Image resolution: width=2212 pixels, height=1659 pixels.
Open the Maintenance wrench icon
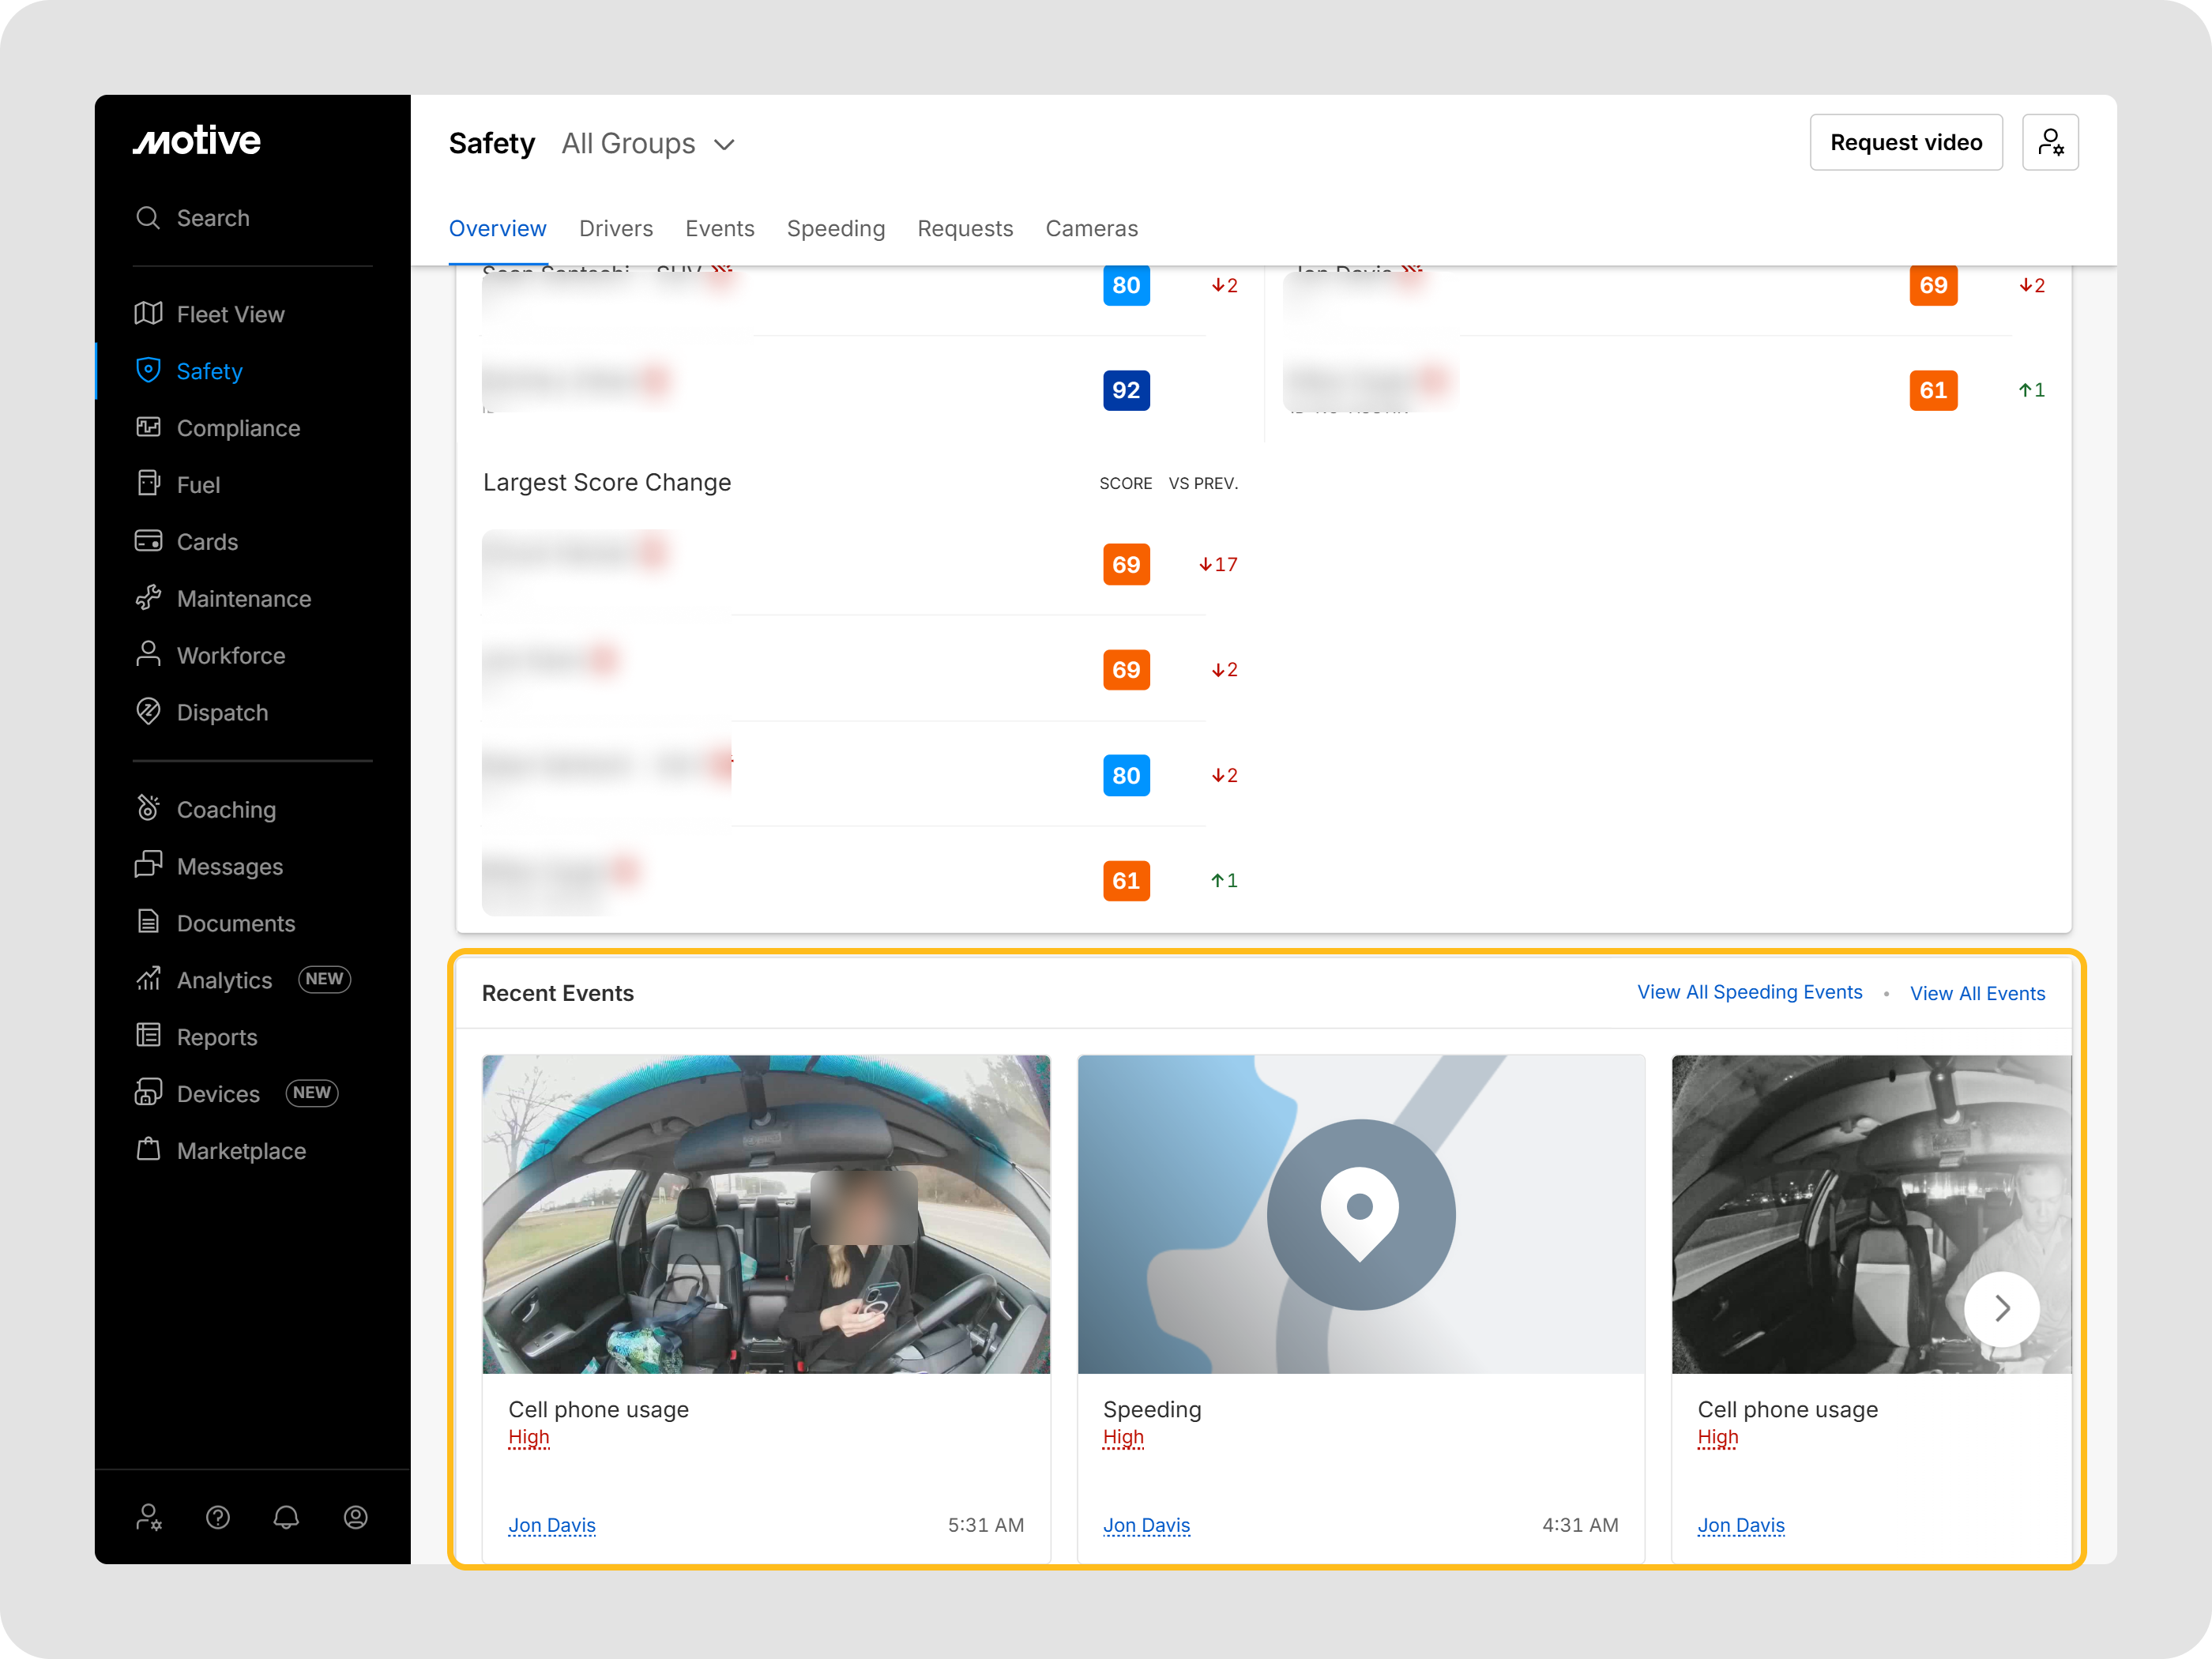tap(148, 598)
